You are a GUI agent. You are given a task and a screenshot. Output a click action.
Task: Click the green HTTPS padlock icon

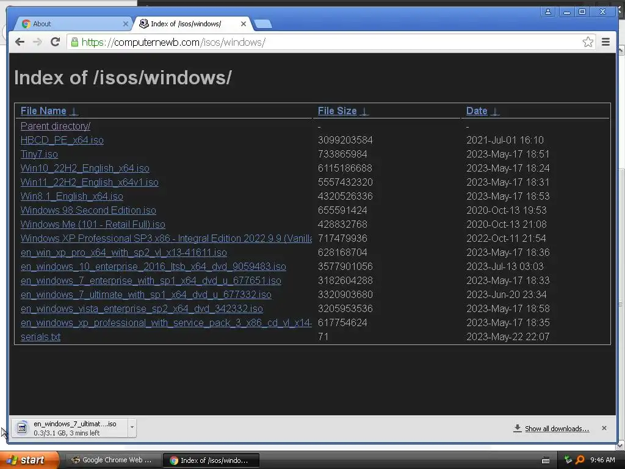[x=74, y=42]
